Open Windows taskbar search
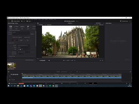Viewport: 139px width, 104px height. [x=12, y=86]
